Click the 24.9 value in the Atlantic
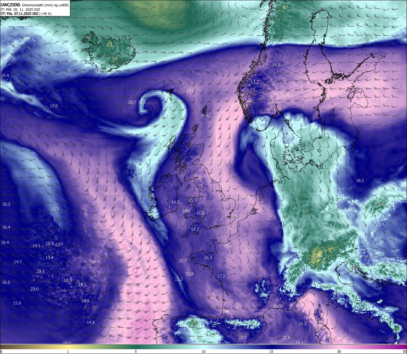The width and height of the screenshot is (407, 354). tap(85, 301)
